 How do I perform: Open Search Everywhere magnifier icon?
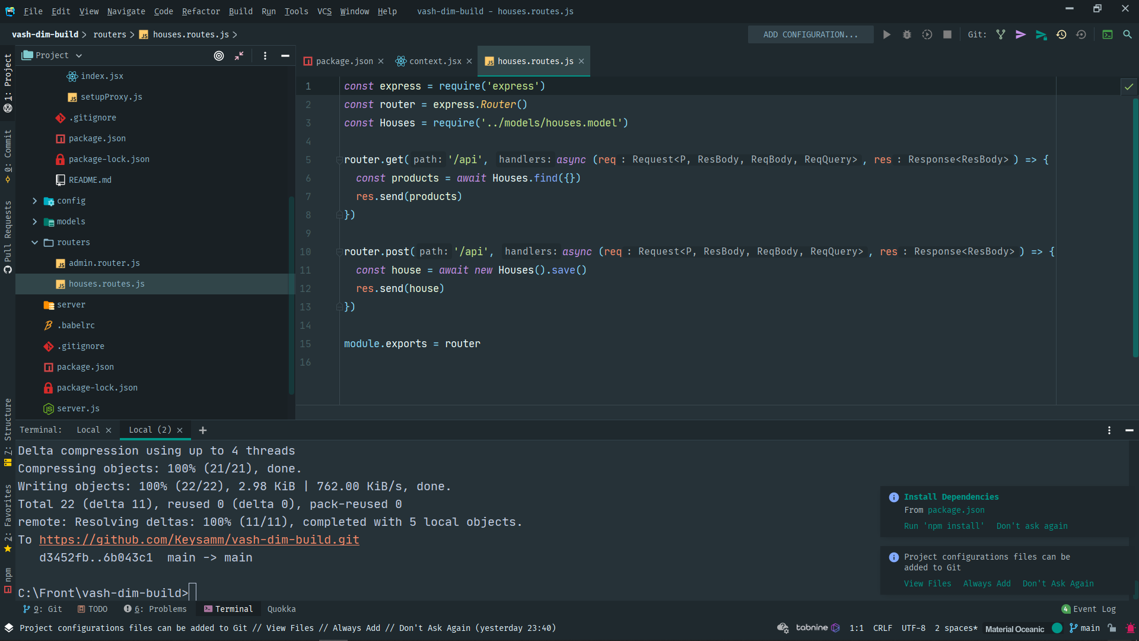point(1127,35)
